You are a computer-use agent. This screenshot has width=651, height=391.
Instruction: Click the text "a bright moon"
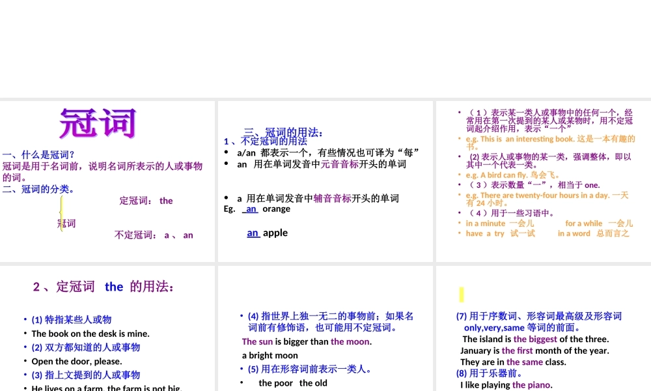pos(270,355)
